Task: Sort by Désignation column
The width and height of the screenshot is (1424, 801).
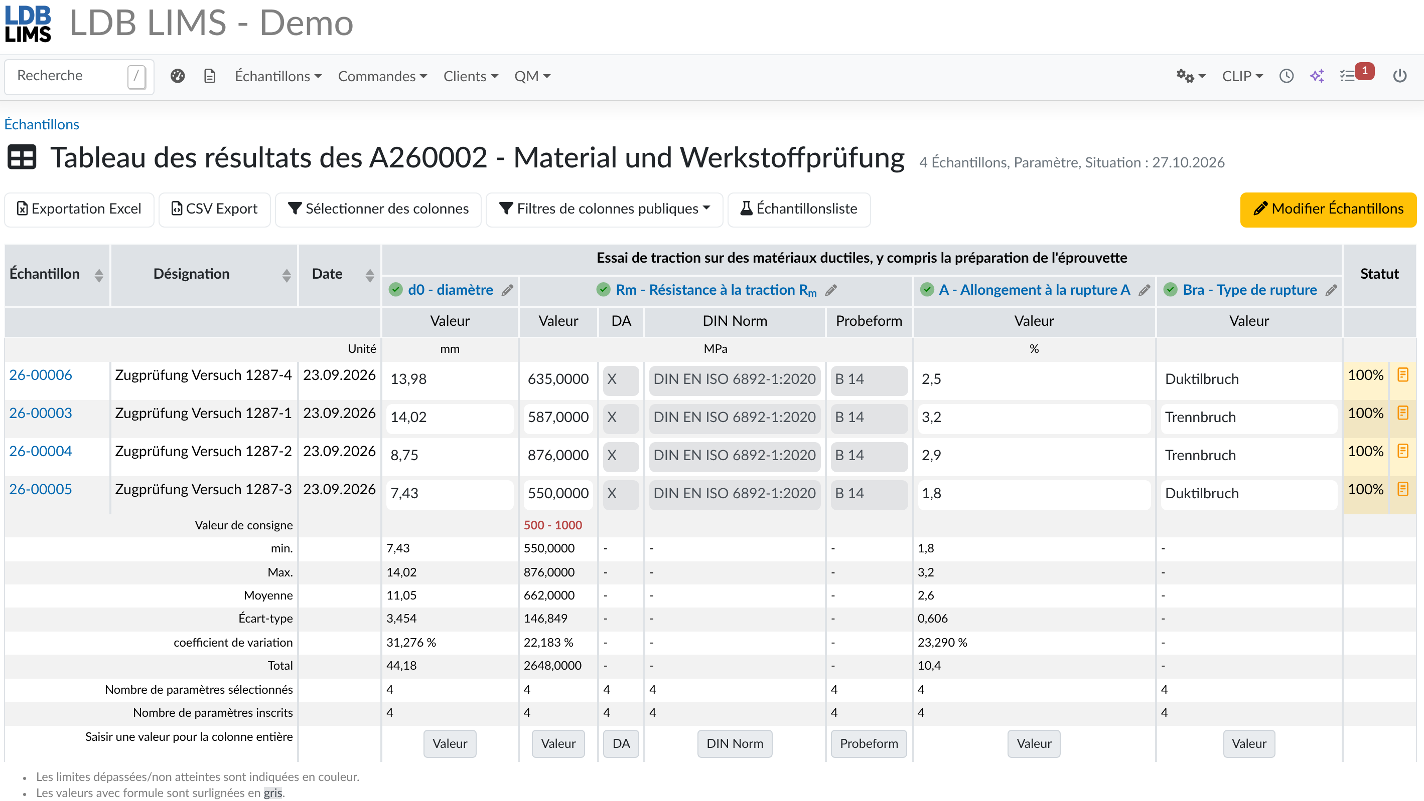Action: [287, 275]
